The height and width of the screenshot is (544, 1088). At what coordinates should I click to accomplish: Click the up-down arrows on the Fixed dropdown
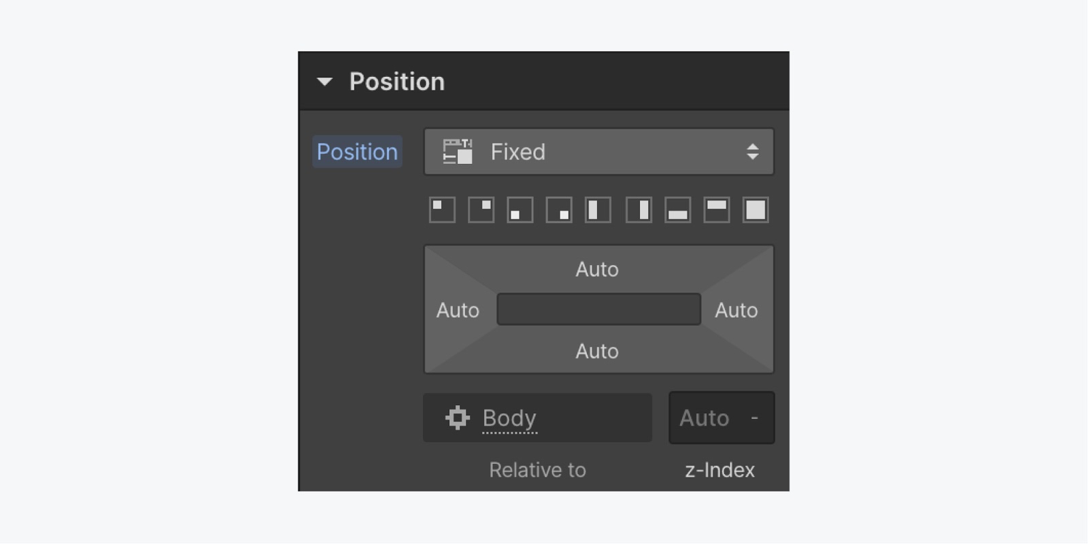click(752, 152)
